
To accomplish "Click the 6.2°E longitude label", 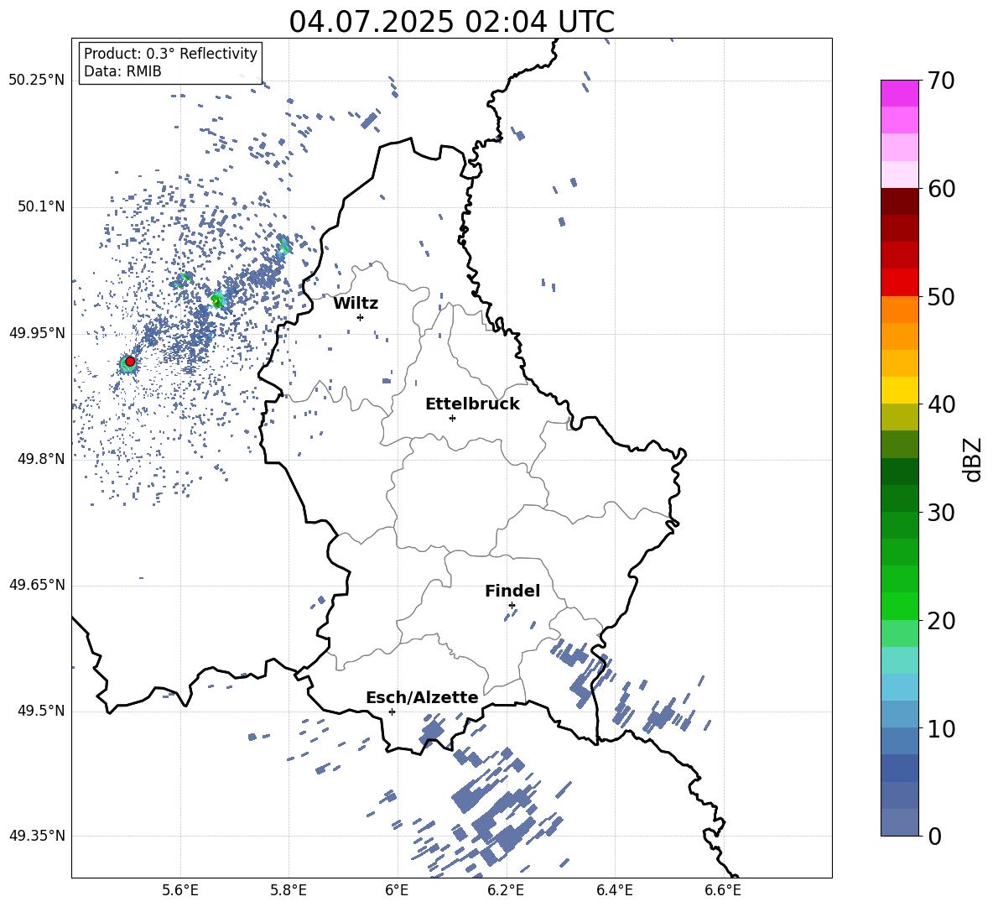I will tap(506, 890).
